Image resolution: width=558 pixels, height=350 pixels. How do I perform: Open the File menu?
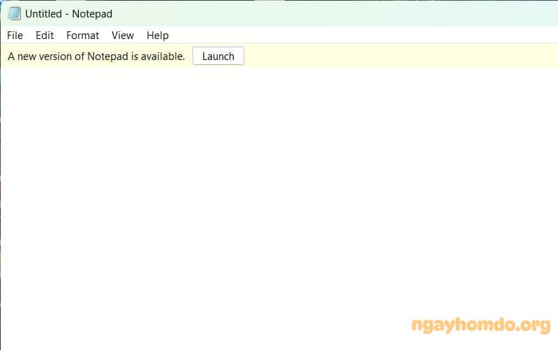[15, 36]
